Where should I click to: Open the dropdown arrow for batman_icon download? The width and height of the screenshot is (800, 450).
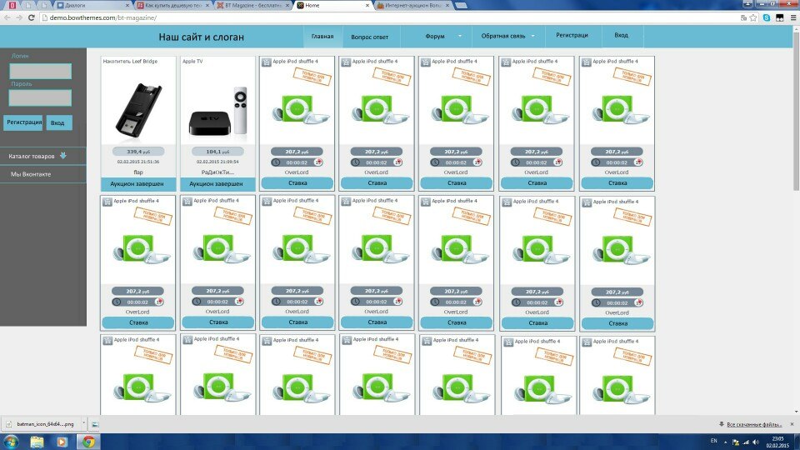tap(83, 424)
